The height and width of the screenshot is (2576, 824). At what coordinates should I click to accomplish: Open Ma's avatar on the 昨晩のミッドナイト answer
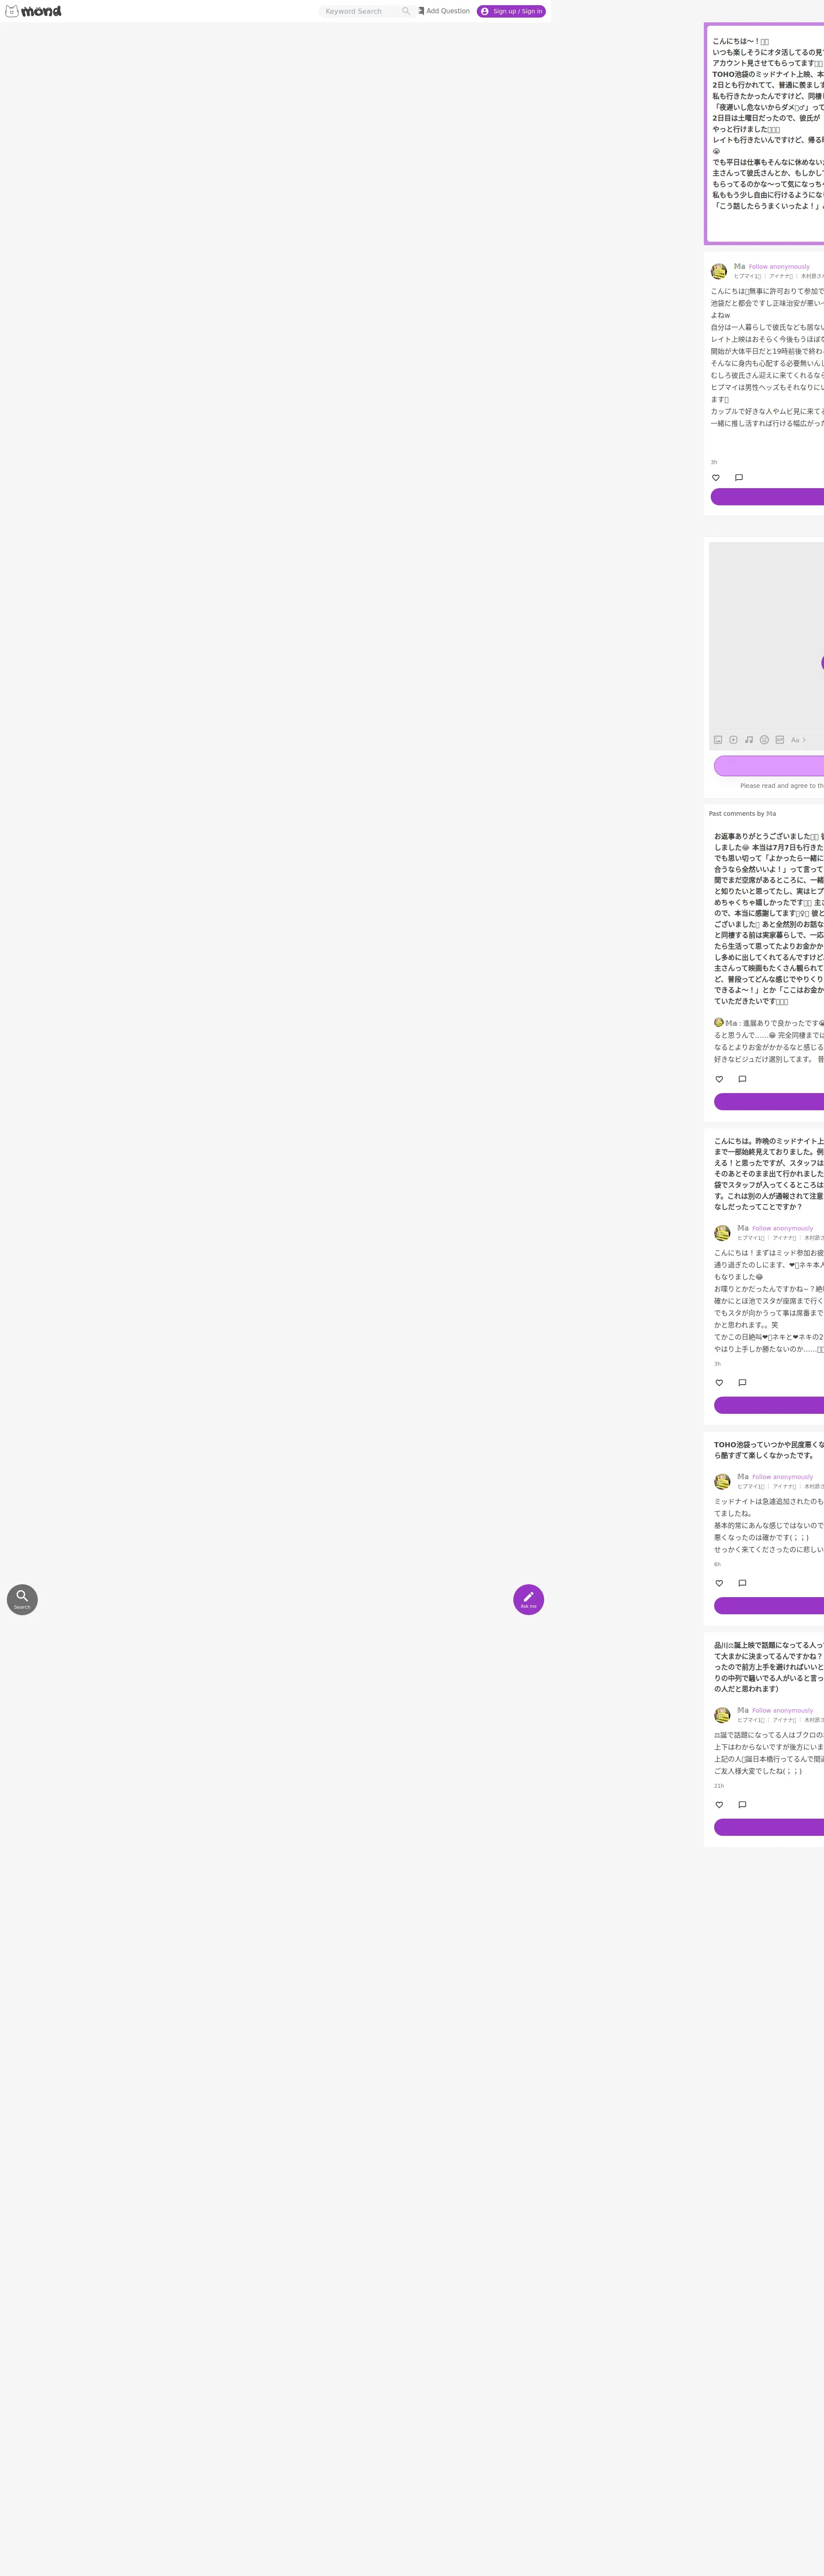722,1233
